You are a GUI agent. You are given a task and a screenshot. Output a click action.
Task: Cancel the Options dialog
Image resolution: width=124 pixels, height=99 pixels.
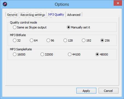tap(108, 91)
